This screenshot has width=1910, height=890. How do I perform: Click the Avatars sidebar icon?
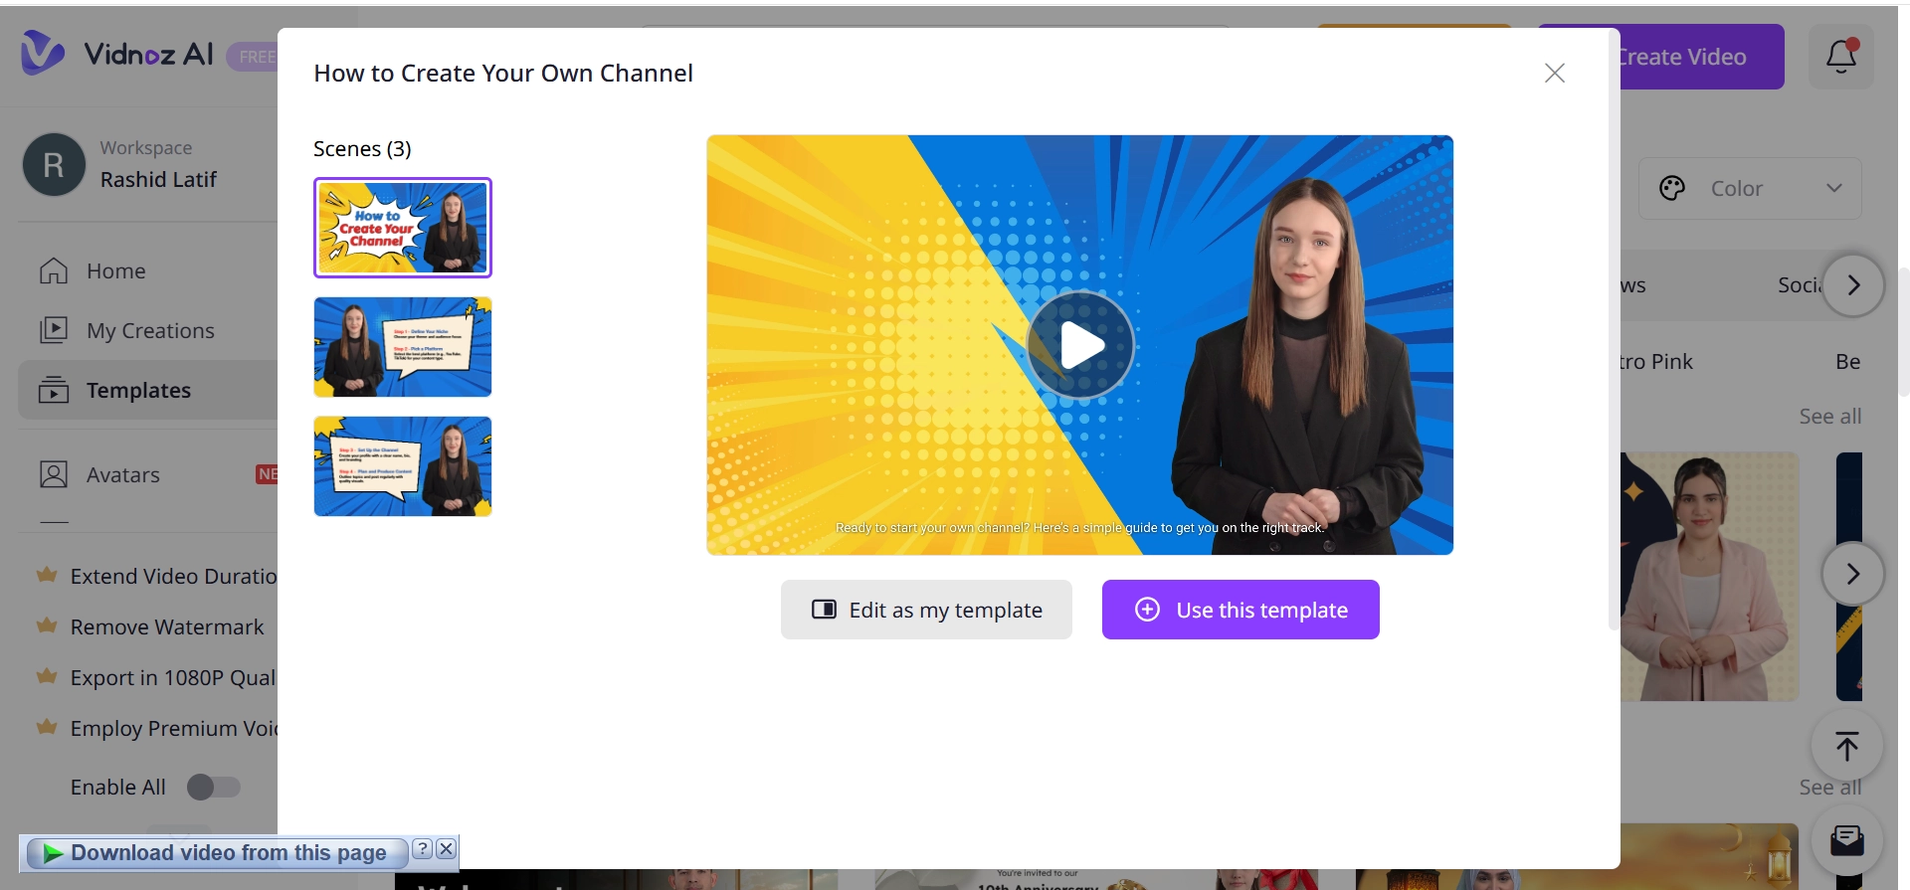click(x=54, y=474)
